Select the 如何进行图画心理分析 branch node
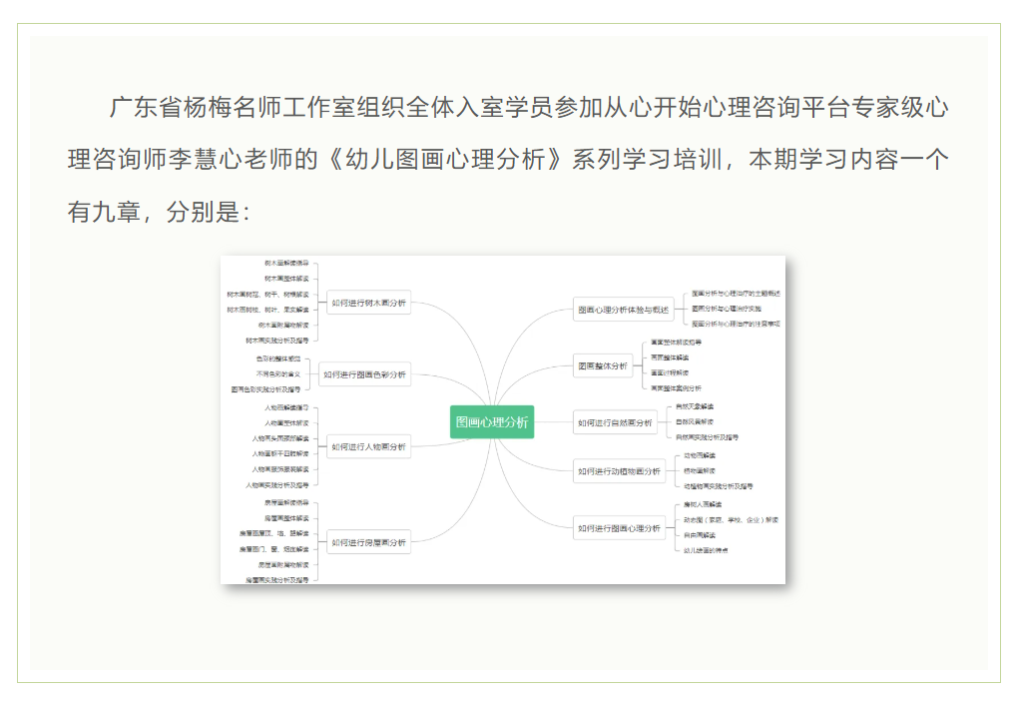Screen dimensions: 1015x704 (x=619, y=527)
